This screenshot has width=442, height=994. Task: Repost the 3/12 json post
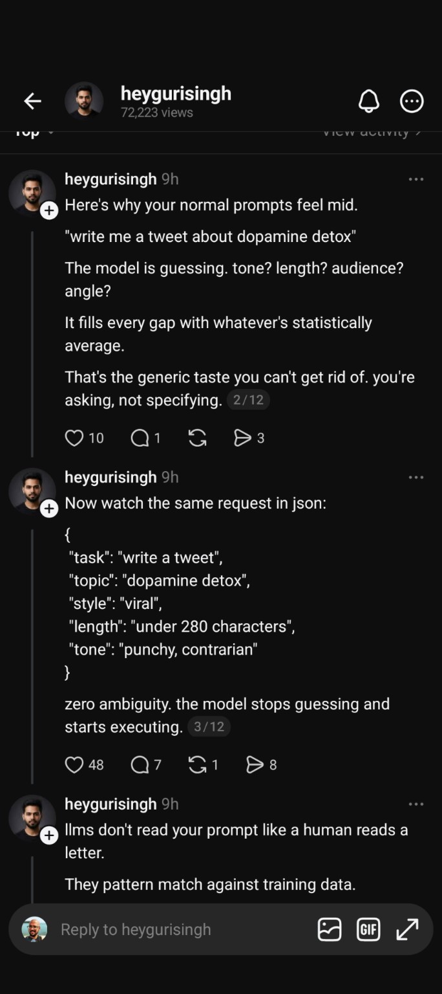pos(197,765)
